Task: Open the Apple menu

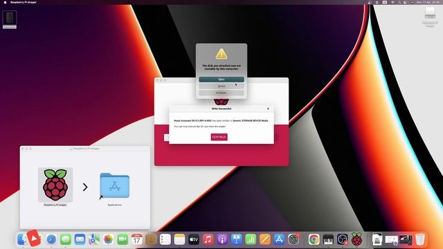Action: [x=5, y=2]
